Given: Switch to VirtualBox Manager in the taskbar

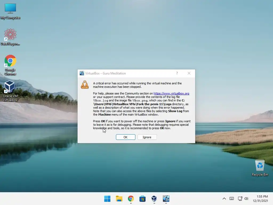Looking at the screenshot, I should tap(154, 199).
